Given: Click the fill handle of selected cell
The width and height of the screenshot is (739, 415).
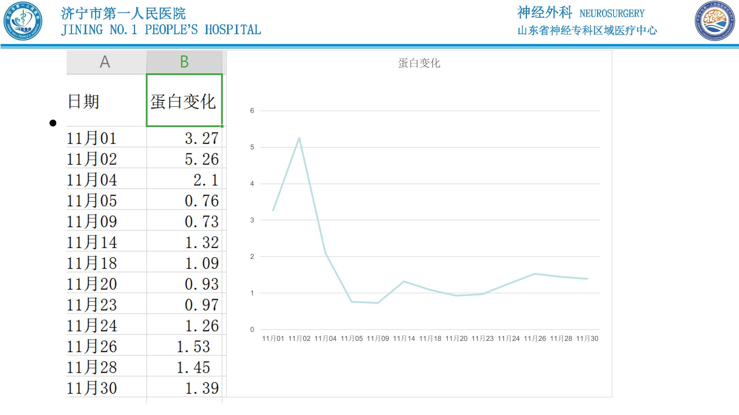Looking at the screenshot, I should pyautogui.click(x=222, y=126).
